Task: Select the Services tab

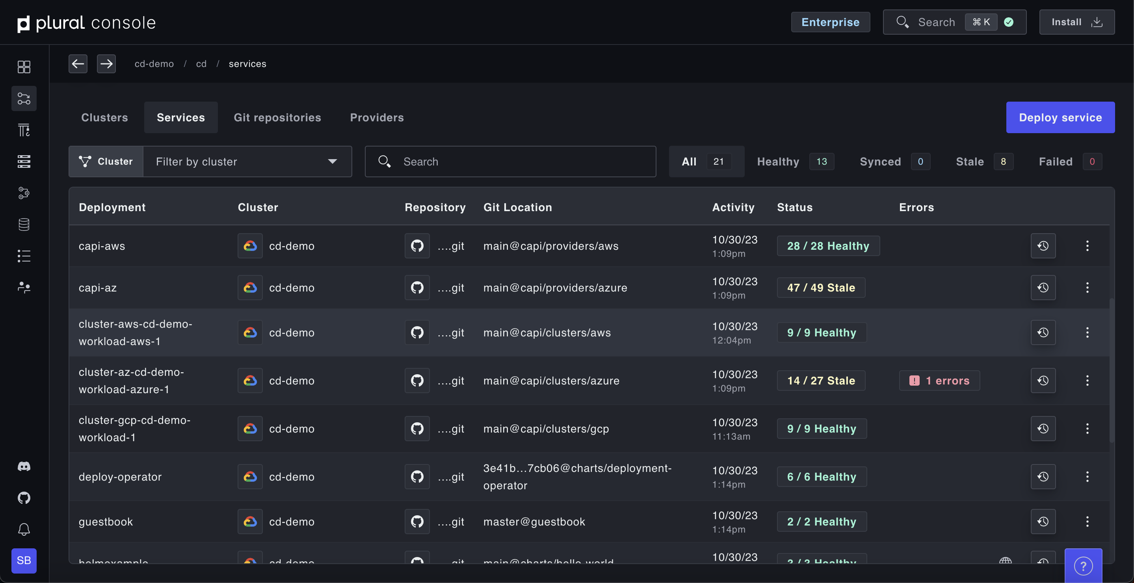Action: [x=181, y=117]
